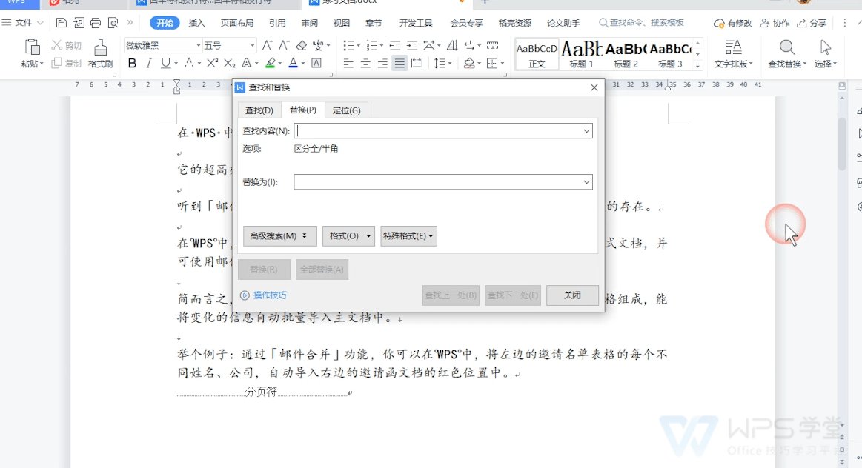Viewport: 862px width, 468px height.
Task: Open the Format dropdown in dialog
Action: 348,235
